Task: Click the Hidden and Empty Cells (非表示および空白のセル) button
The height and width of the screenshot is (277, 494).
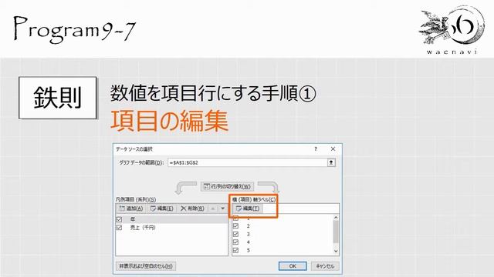Action: tap(146, 266)
